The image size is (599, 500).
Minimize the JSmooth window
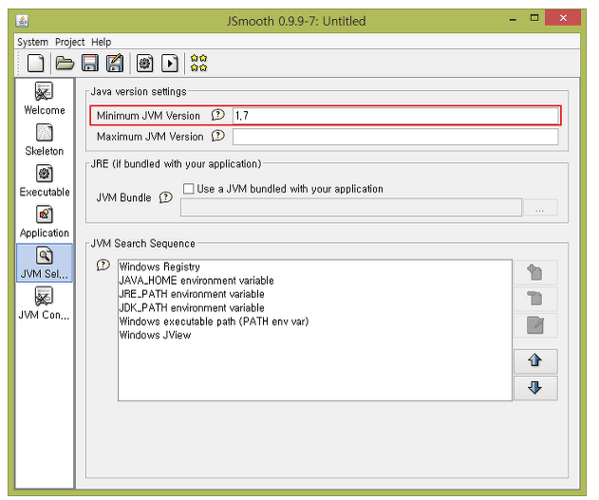click(513, 18)
